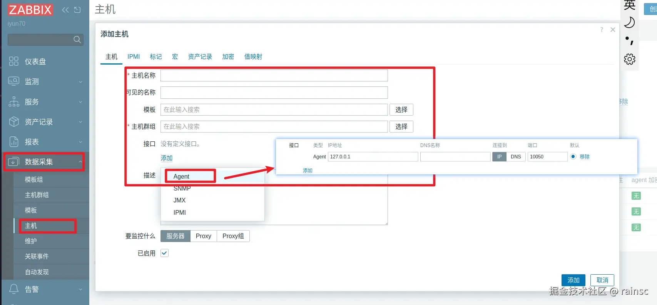Click the 主机名称 input field
Screen dimensions: 657x305
274,75
